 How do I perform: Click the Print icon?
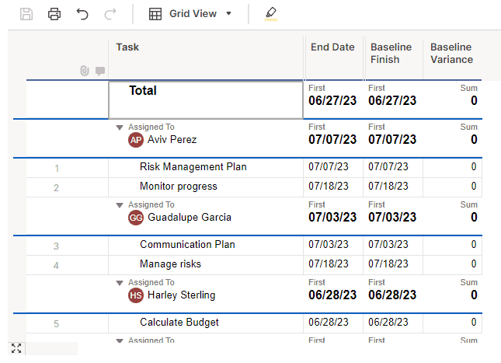pyautogui.click(x=54, y=14)
